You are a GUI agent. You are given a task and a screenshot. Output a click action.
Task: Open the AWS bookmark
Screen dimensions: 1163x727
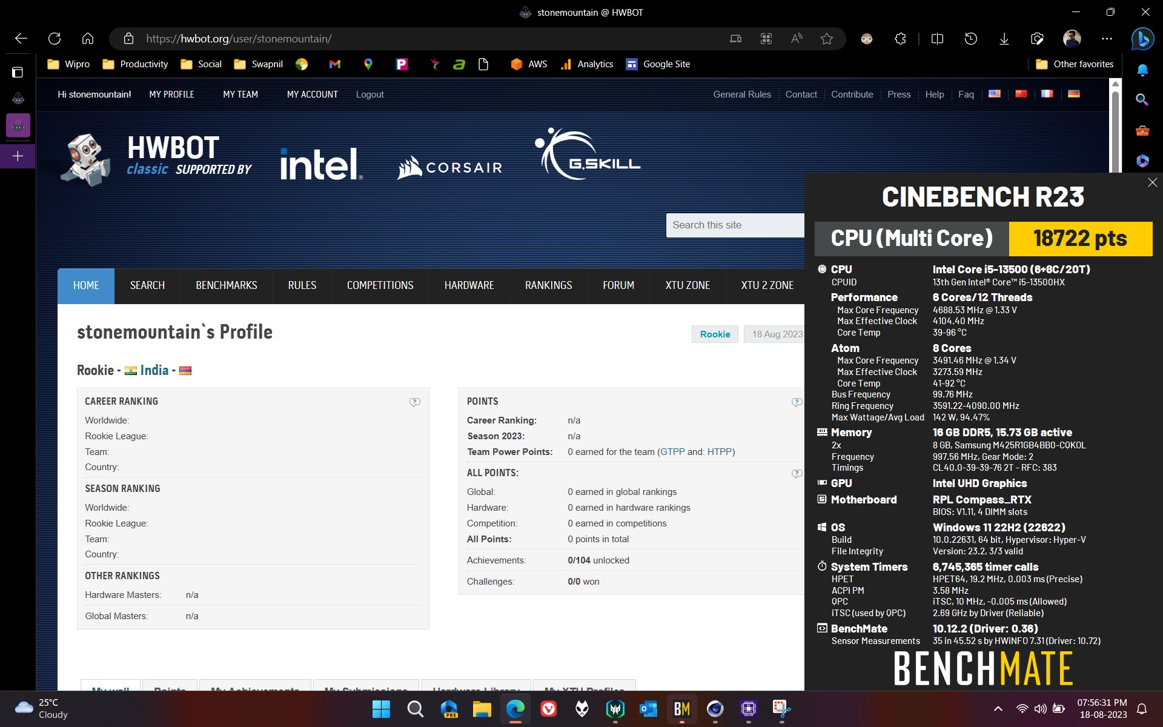529,64
